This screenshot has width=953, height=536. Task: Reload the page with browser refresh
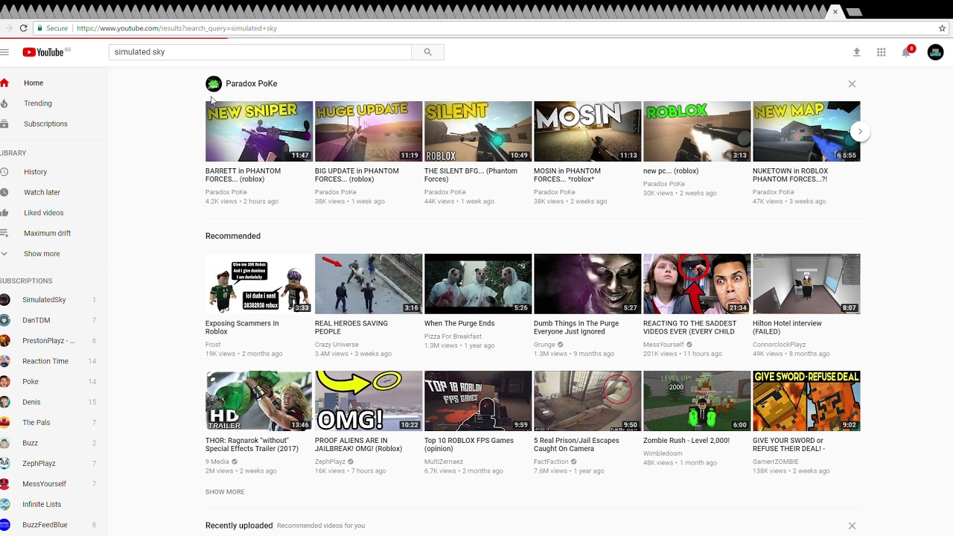pyautogui.click(x=24, y=28)
